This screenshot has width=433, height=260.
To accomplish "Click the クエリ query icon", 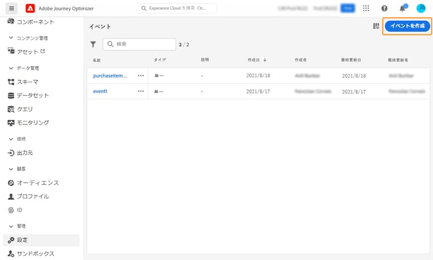I will pos(11,109).
